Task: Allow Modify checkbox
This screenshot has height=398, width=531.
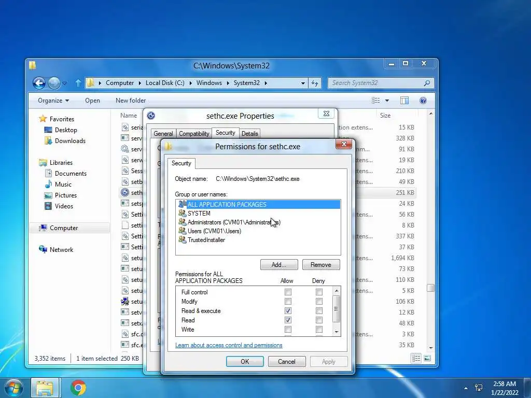Action: tap(288, 301)
